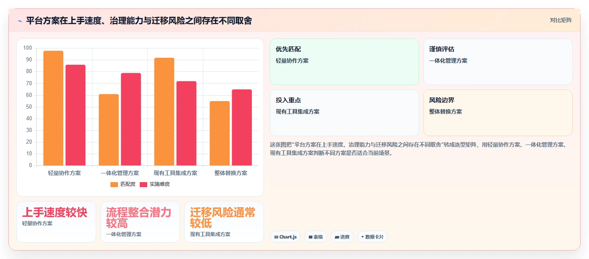Click the 对比矩阵 label in header

click(561, 20)
